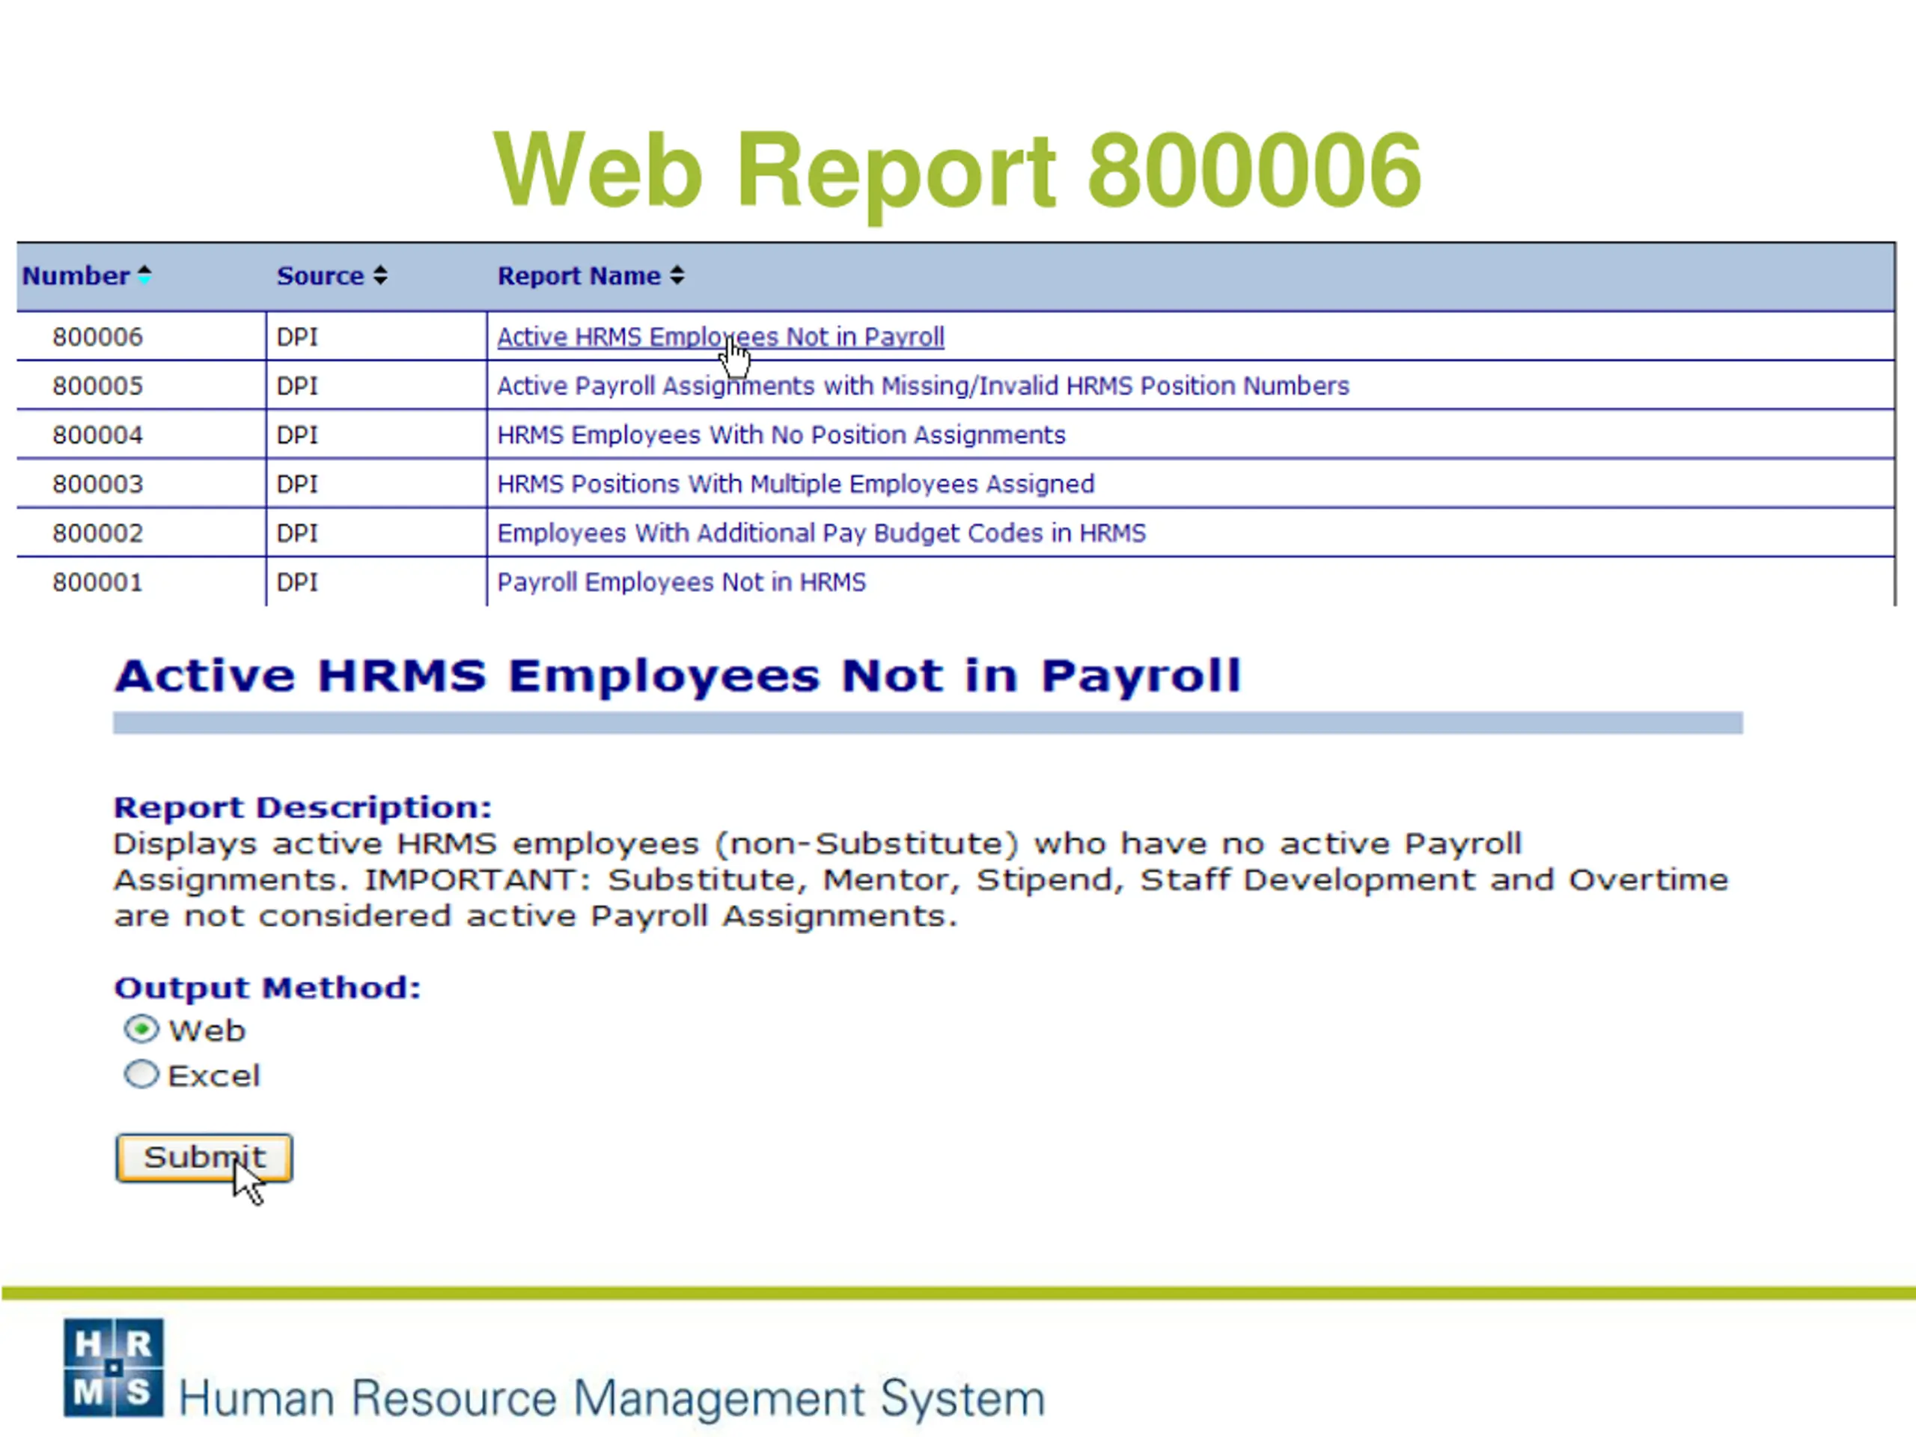
Task: Open Active Payroll Assignments with Missing/Invalid report
Action: [x=923, y=386]
